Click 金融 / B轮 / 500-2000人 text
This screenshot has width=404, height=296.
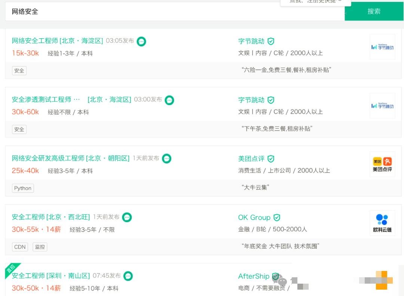click(273, 229)
